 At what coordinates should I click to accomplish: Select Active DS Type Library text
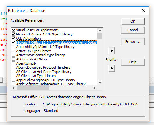[x=34, y=51]
